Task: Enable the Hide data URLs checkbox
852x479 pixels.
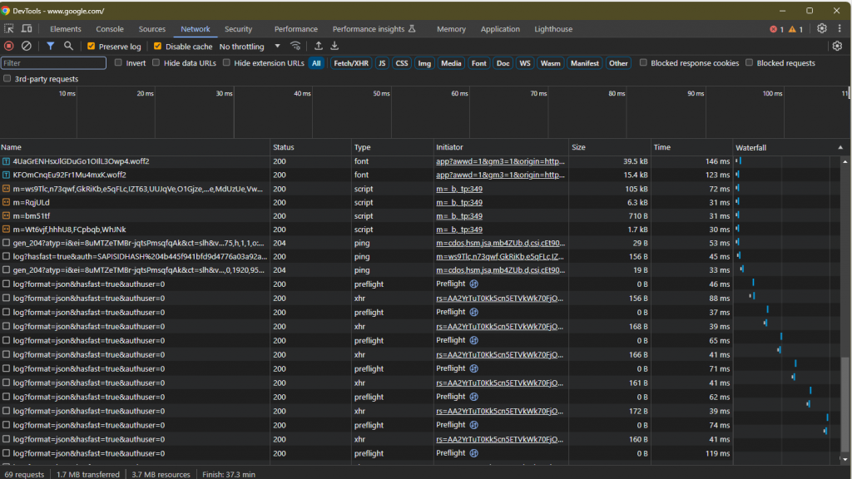Action: 156,63
